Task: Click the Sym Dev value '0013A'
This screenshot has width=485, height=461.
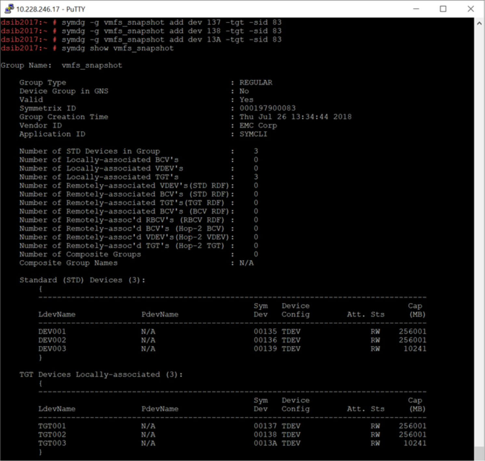Action: pyautogui.click(x=265, y=443)
